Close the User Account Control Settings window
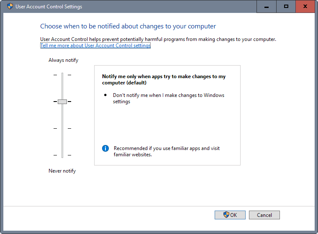Screen dimensions: 318x234 click(x=305, y=7)
